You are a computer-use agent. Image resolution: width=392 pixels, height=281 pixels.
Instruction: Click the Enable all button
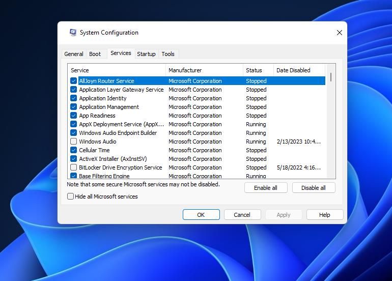click(266, 188)
